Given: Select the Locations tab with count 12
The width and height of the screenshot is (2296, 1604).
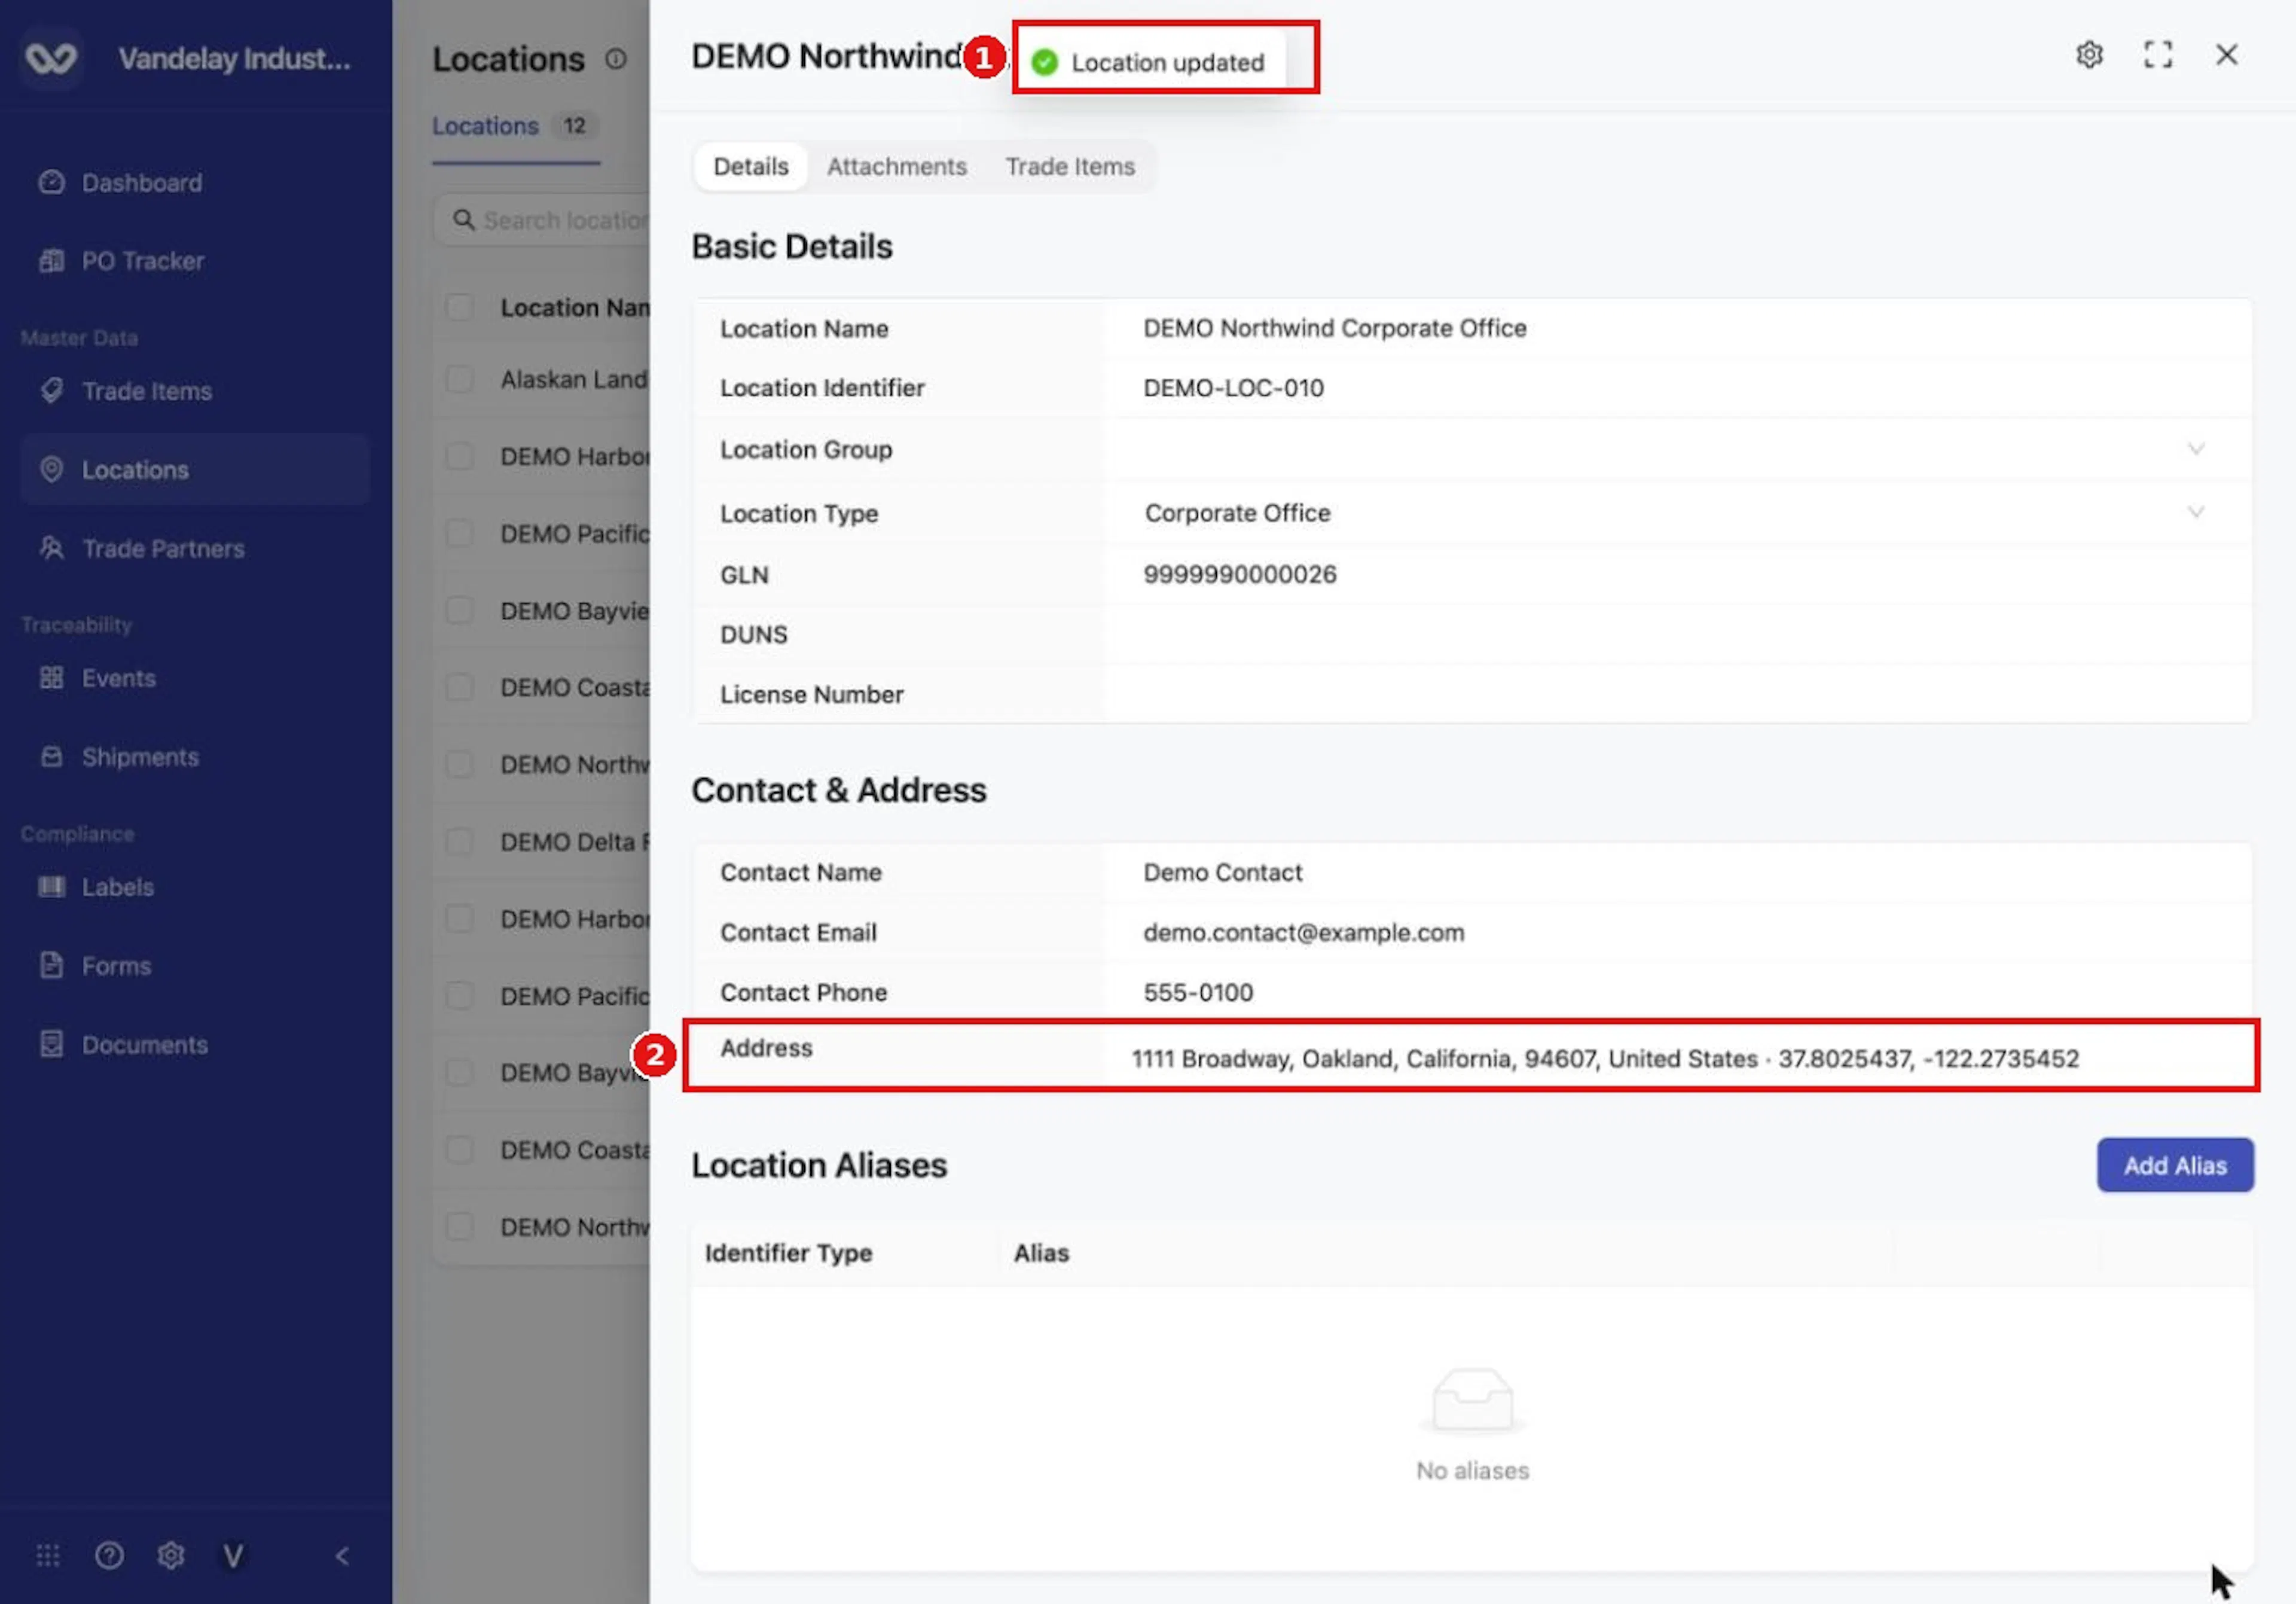Looking at the screenshot, I should (515, 126).
